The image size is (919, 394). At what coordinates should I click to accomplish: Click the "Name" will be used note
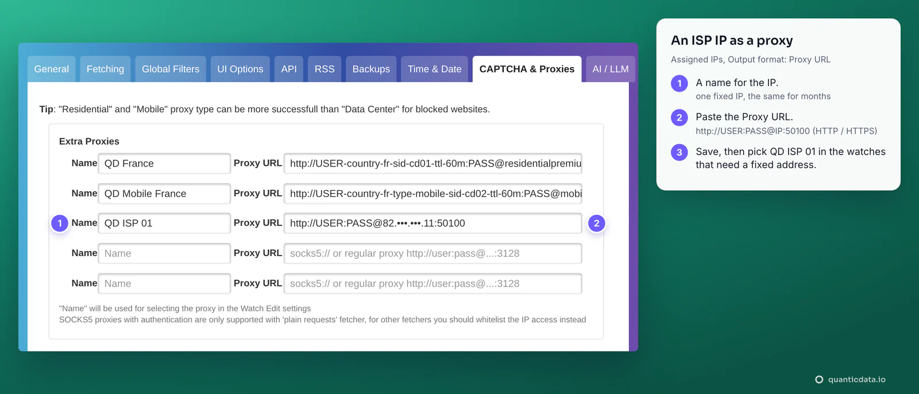(x=185, y=308)
